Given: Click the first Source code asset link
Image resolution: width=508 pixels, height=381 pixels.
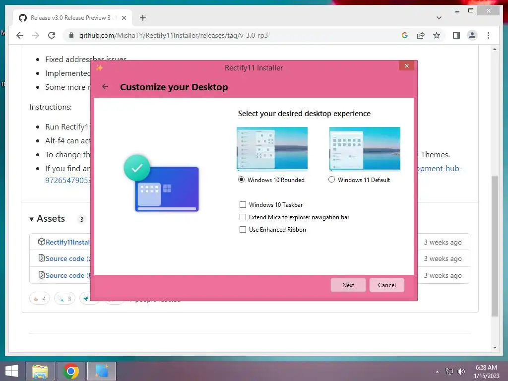Looking at the screenshot, I should coord(68,258).
